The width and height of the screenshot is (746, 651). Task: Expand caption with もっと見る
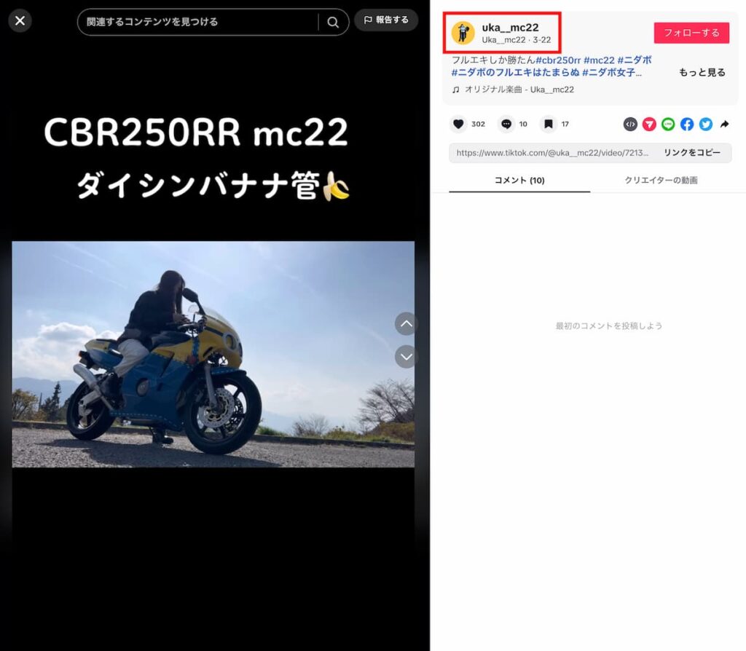click(702, 73)
